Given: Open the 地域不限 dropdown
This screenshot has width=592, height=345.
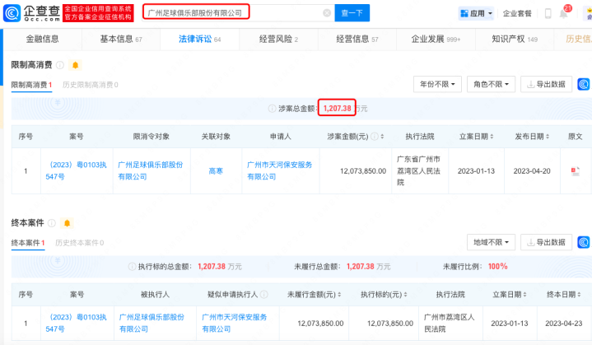Looking at the screenshot, I should 491,242.
